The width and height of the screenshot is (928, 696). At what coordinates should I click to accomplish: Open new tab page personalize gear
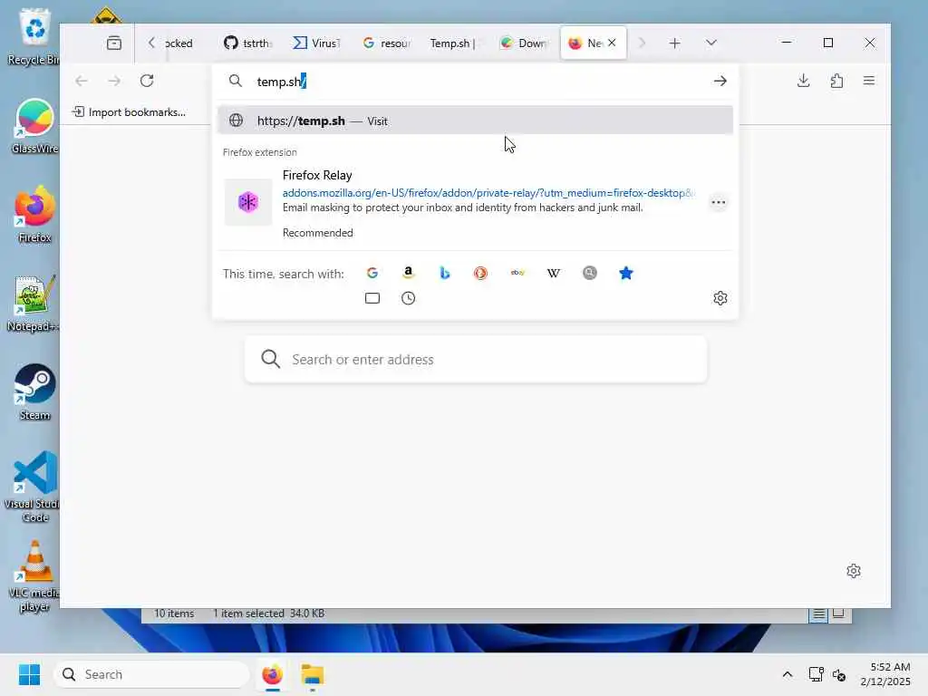point(853,571)
